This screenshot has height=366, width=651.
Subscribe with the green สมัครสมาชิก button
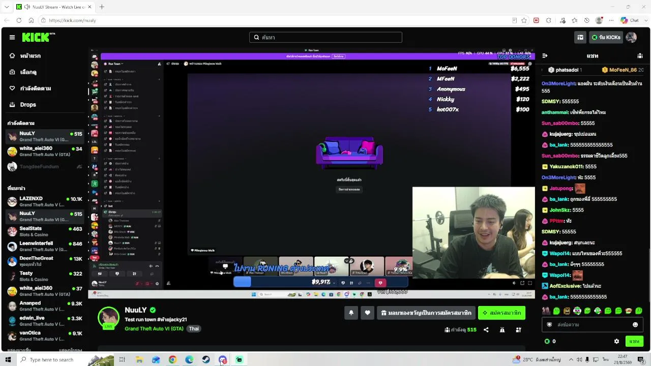(501, 313)
